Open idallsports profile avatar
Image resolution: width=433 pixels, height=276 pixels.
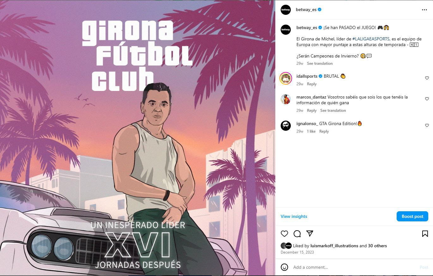[286, 78]
